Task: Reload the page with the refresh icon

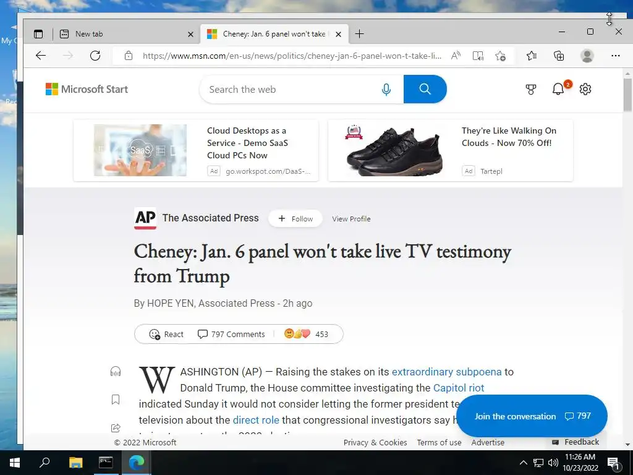Action: [x=95, y=56]
